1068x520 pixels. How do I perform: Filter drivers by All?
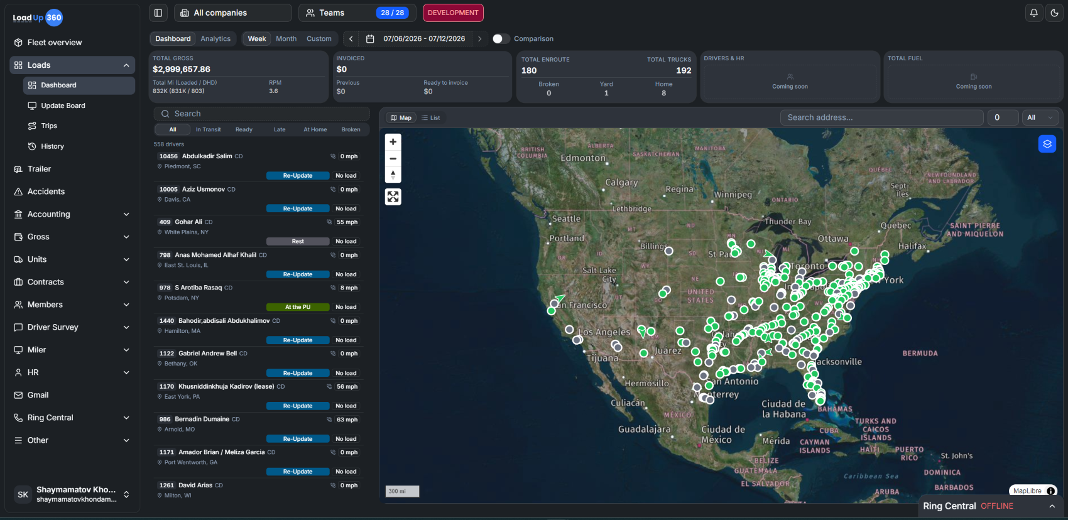tap(173, 129)
